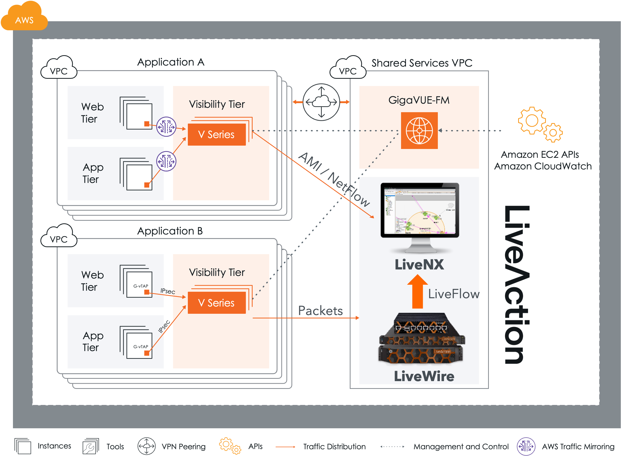Click the G-vTAP instance in Application B Web Tier
Viewport: 621px width, 456px height.
(139, 284)
